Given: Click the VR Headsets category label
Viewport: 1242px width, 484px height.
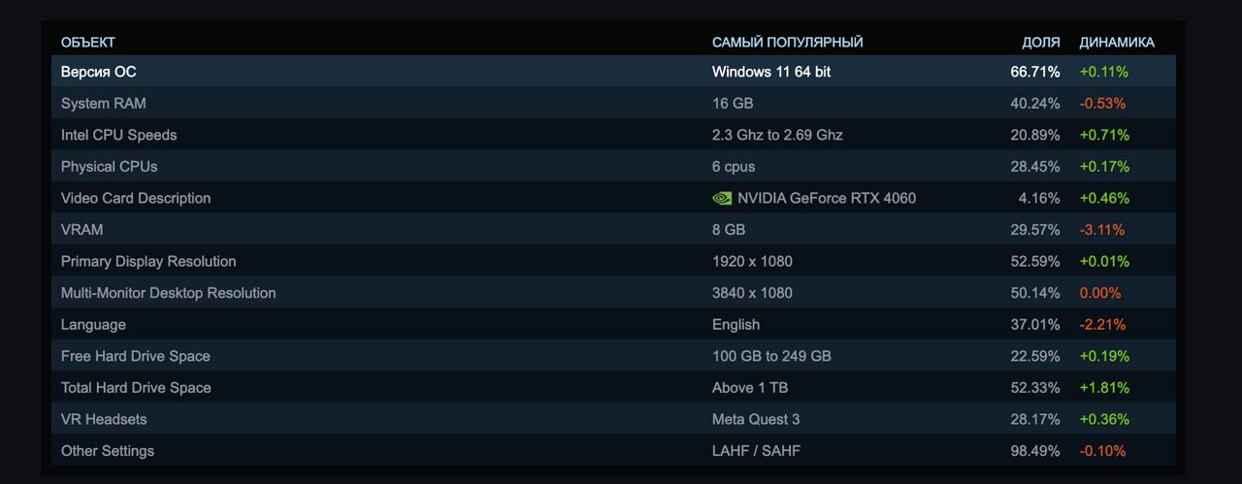Looking at the screenshot, I should [104, 419].
